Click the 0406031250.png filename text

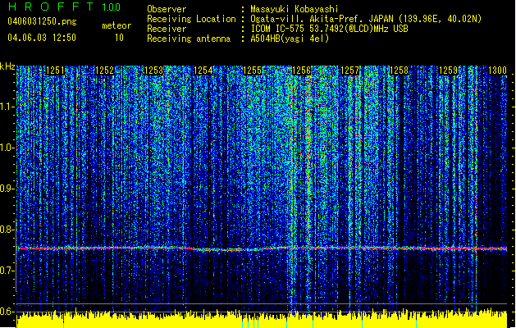click(42, 21)
